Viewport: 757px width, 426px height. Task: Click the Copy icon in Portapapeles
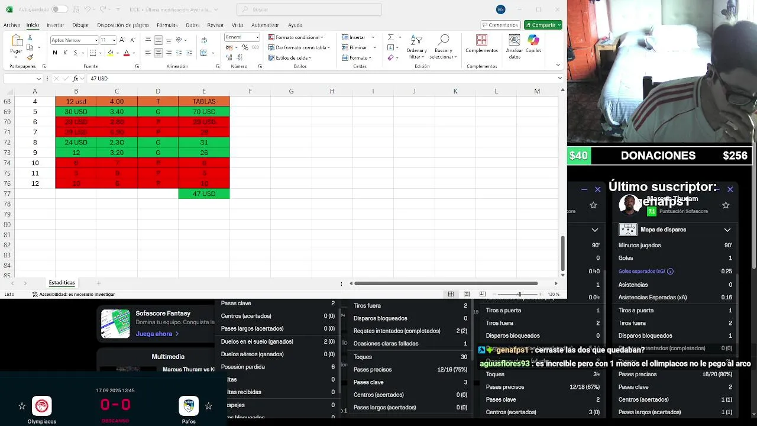point(30,47)
